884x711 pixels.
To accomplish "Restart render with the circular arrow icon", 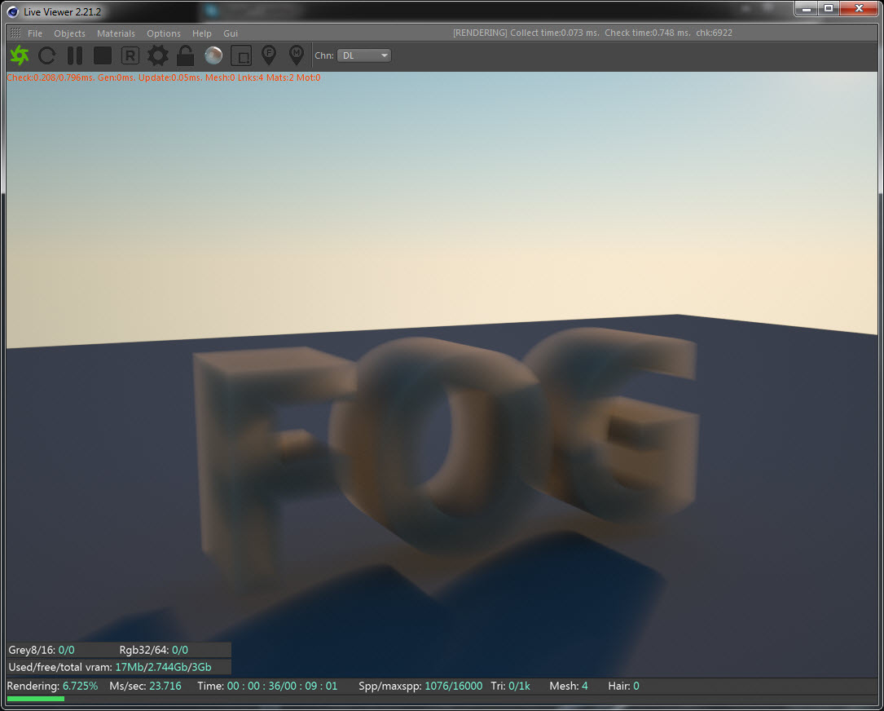I will pos(46,55).
